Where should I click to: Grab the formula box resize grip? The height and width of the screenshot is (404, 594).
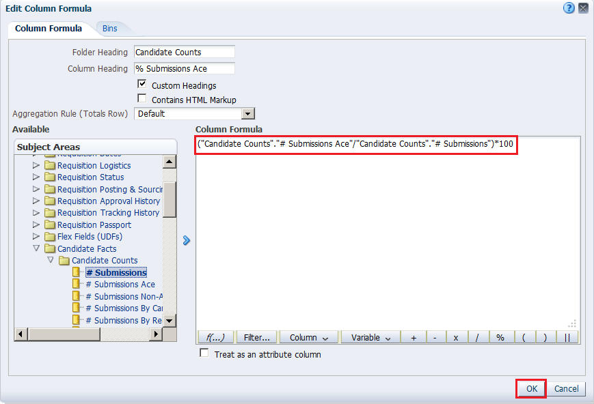[x=572, y=323]
